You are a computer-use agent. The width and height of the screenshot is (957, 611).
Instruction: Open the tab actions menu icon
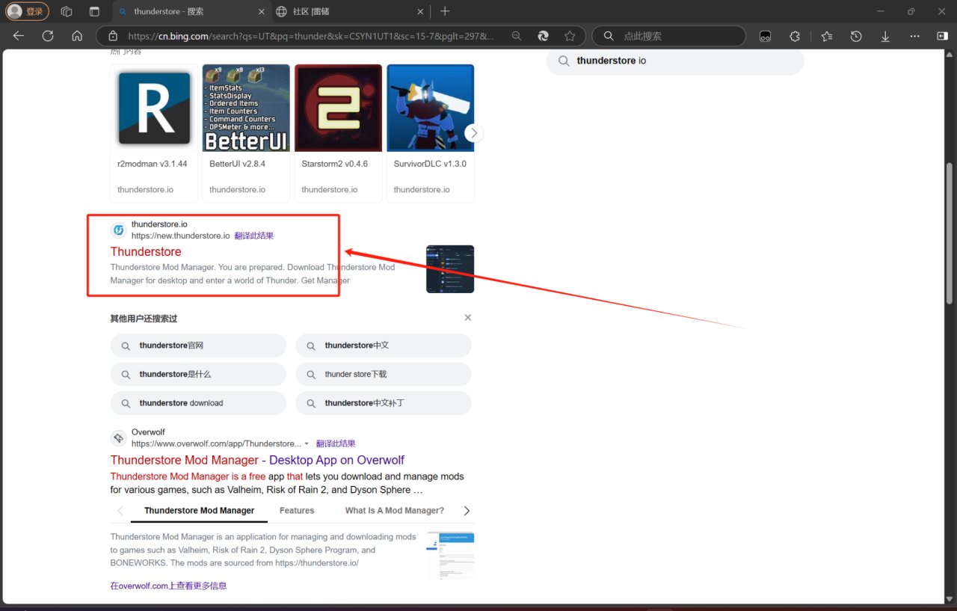(94, 11)
